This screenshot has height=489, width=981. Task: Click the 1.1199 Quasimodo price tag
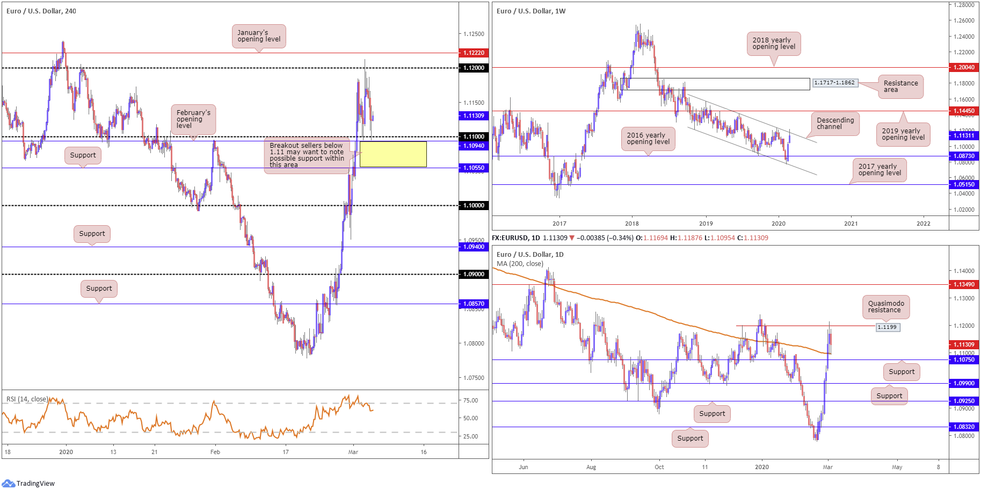click(x=887, y=327)
